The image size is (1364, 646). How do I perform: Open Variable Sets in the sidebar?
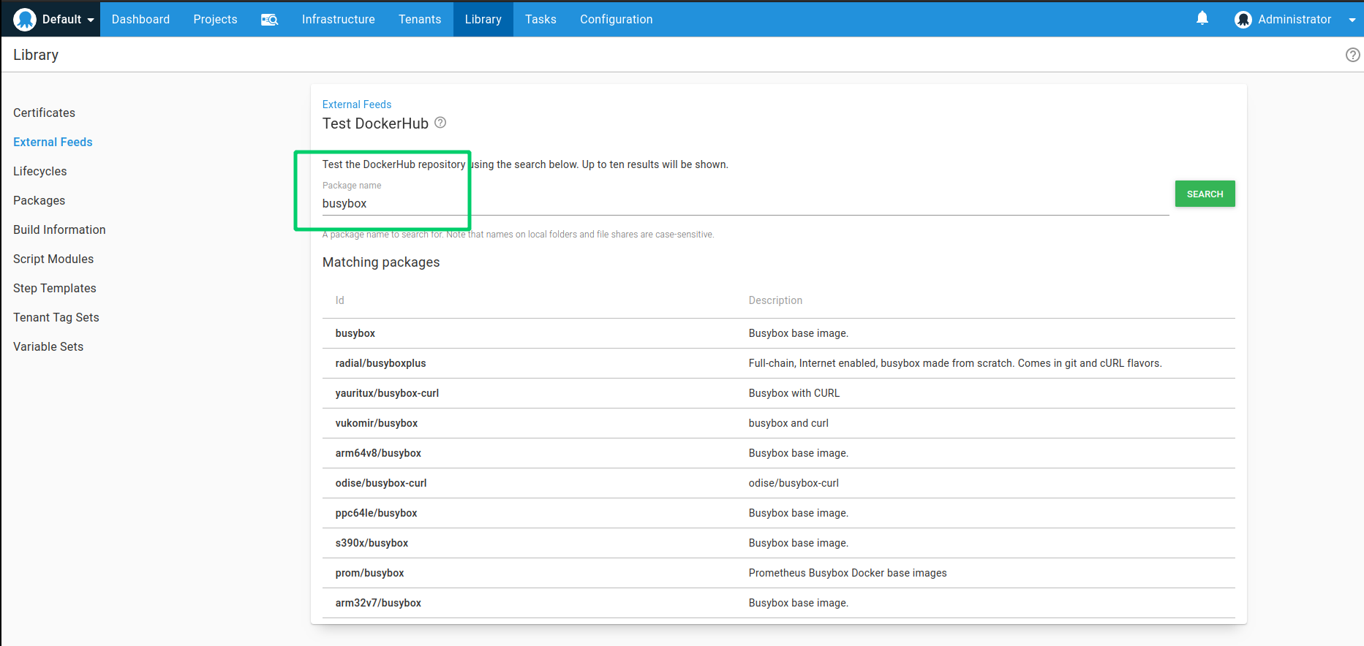point(48,346)
